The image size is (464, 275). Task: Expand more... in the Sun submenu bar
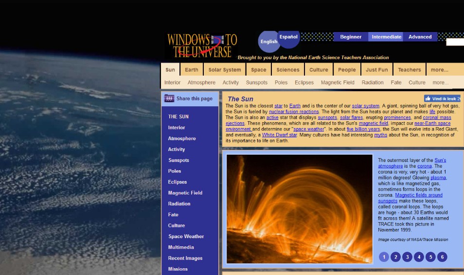point(440,82)
